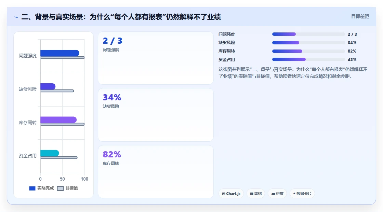The width and height of the screenshot is (383, 212).
Task: Click the x-axis tick label 0
Action: click(x=40, y=179)
